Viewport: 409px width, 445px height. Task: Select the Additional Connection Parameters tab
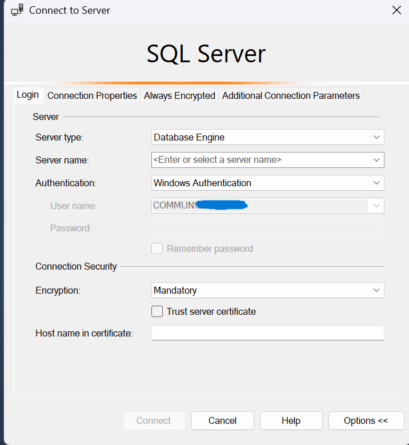pyautogui.click(x=291, y=95)
